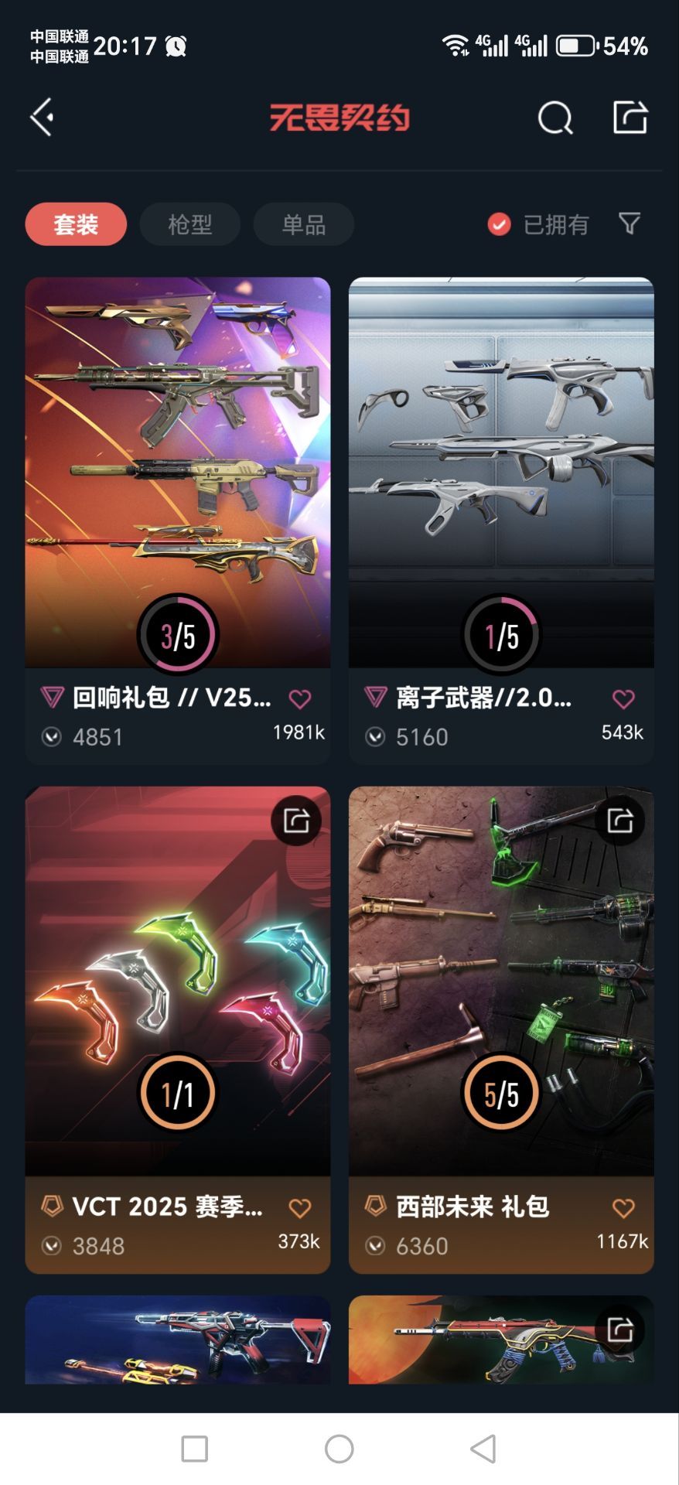The image size is (679, 1485).
Task: Switch to the 单品 tab
Action: 304,224
